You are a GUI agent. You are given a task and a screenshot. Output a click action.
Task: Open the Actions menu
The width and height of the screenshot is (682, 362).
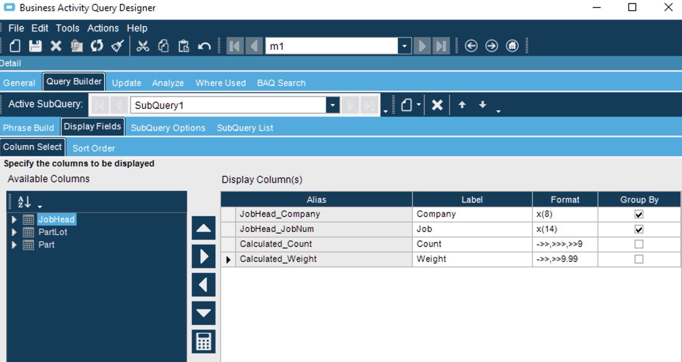click(x=103, y=28)
